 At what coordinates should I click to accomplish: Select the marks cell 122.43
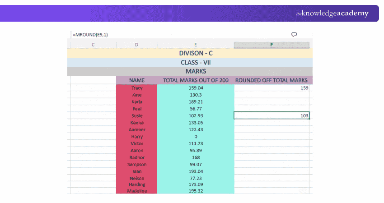coord(196,129)
